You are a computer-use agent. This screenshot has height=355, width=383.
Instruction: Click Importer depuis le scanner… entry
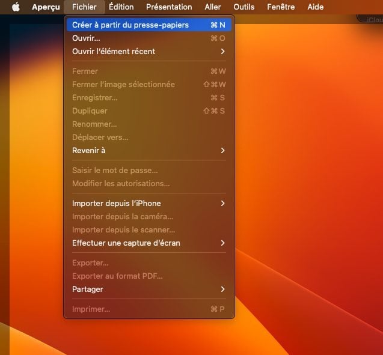point(149,229)
